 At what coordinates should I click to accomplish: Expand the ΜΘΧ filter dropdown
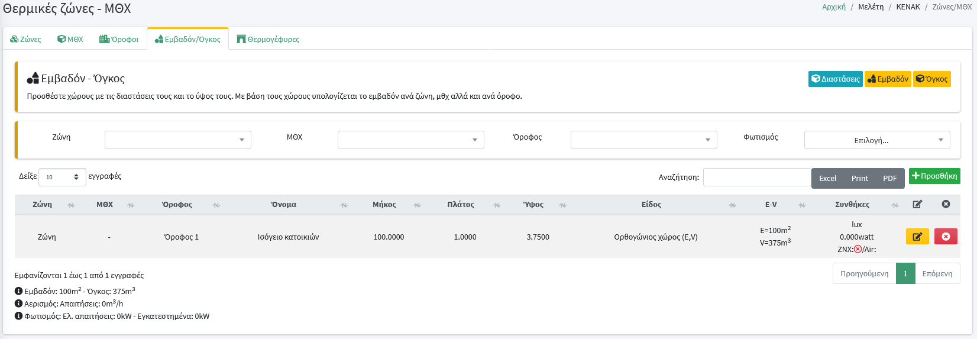click(410, 140)
